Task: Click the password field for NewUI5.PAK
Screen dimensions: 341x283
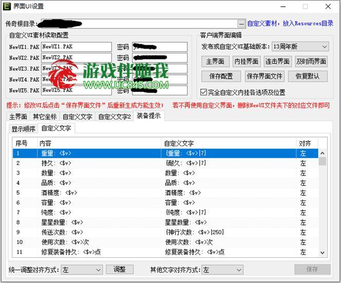Action: coord(160,90)
